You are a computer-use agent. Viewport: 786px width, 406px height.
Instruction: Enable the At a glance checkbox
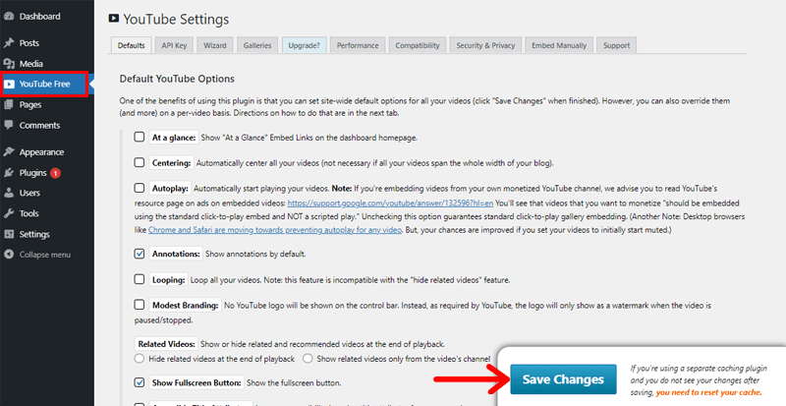click(140, 137)
